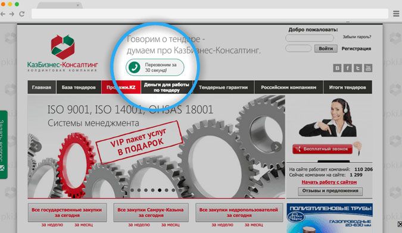Click the slider previous arrow
Screen dimensions: 402x233
[36, 147]
